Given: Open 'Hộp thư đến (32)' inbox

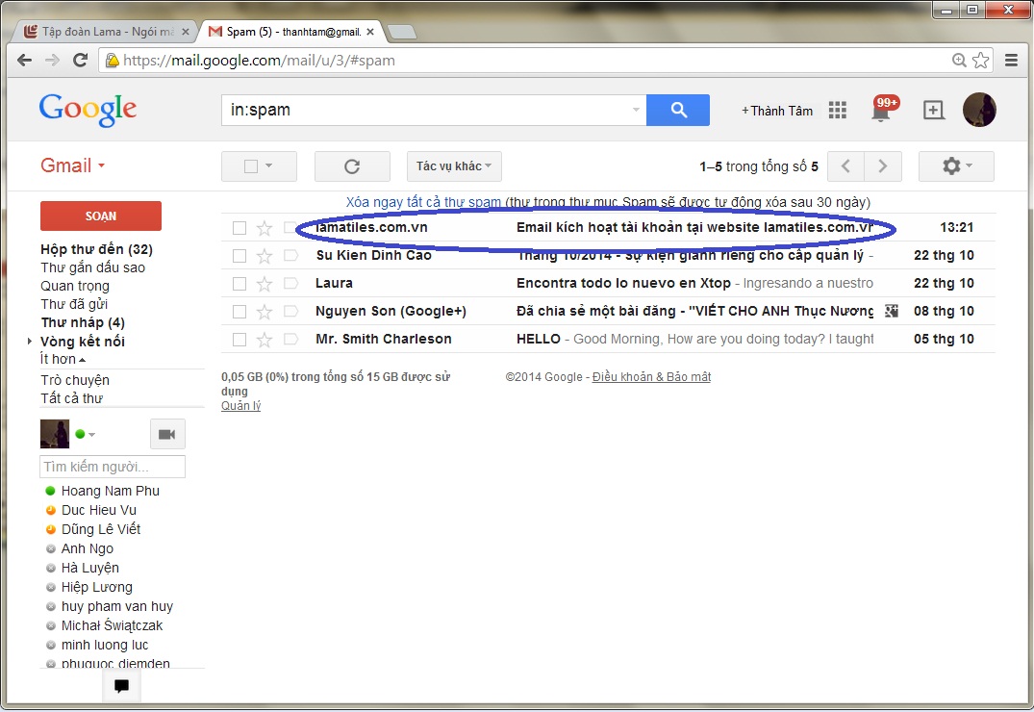Looking at the screenshot, I should point(96,249).
